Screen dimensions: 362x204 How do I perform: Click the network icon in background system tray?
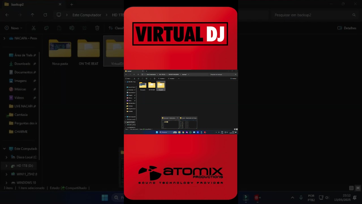[x=321, y=197]
